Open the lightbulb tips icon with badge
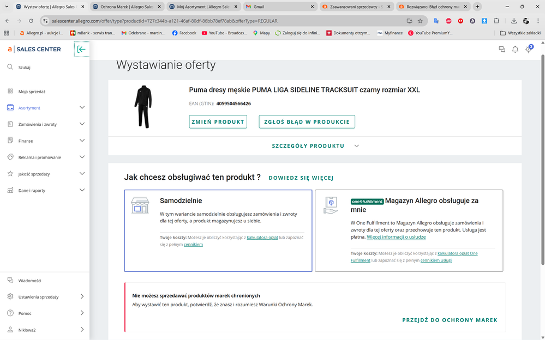The width and height of the screenshot is (545, 340). (529, 49)
